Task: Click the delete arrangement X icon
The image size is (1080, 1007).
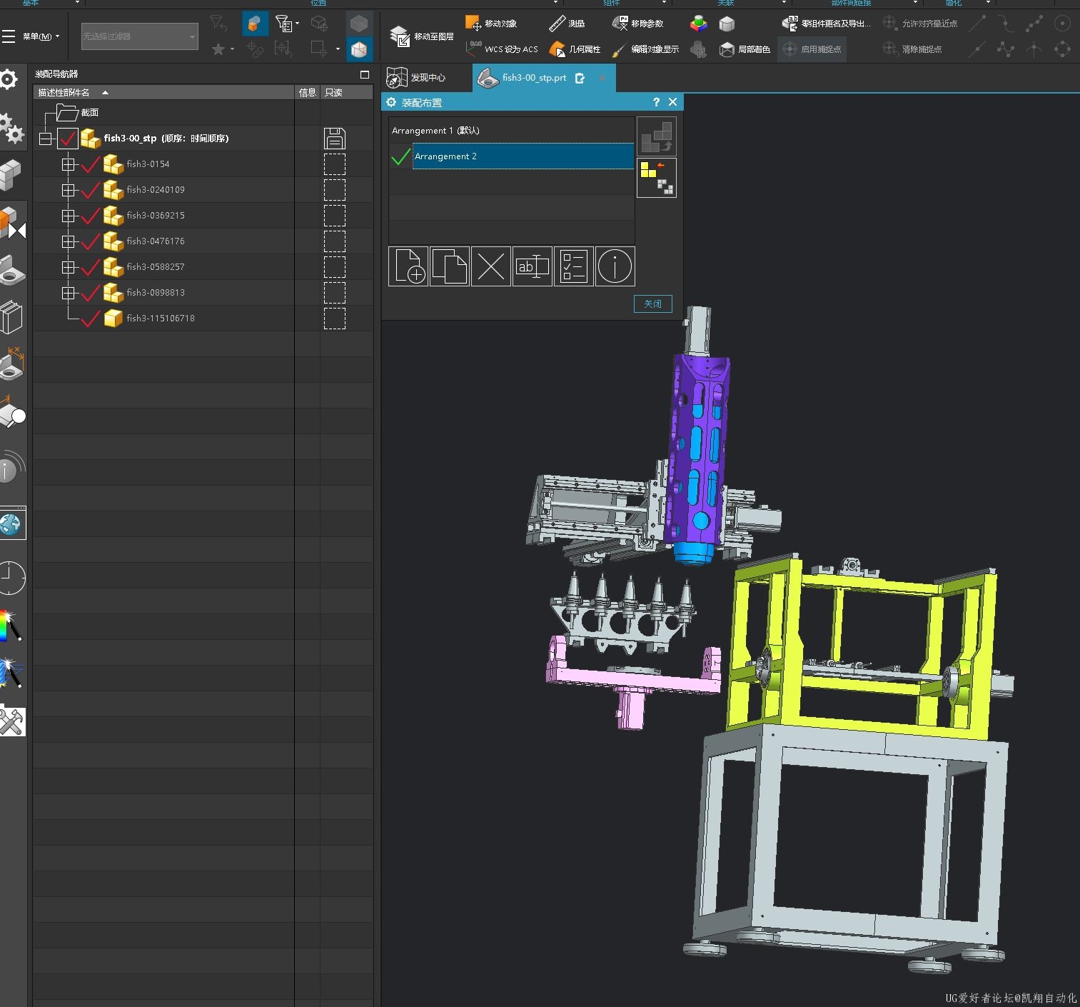Action: point(491,266)
